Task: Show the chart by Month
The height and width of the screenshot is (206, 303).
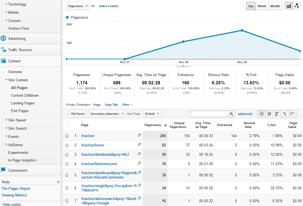Action: pos(275,6)
